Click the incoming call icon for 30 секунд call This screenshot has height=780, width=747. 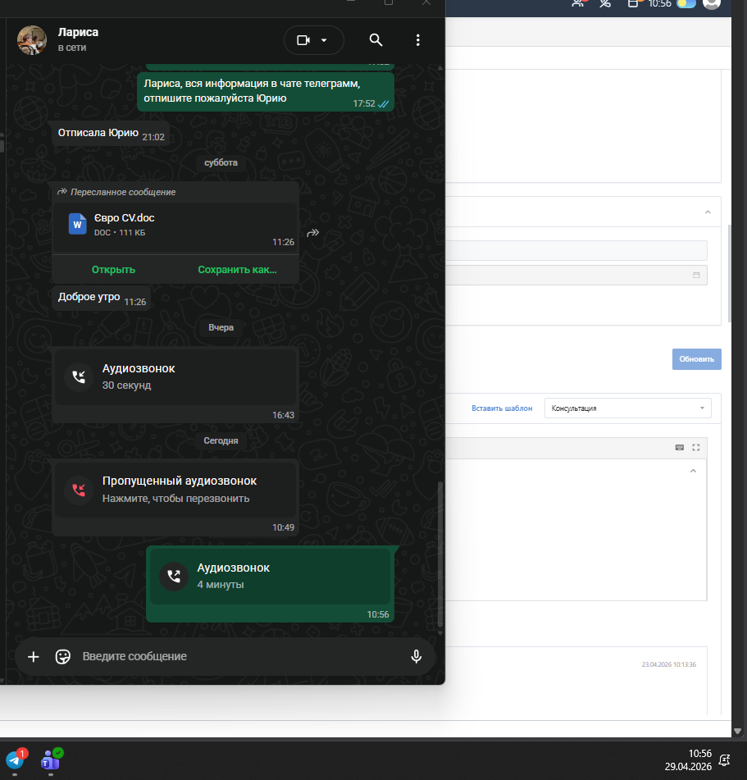pos(79,376)
